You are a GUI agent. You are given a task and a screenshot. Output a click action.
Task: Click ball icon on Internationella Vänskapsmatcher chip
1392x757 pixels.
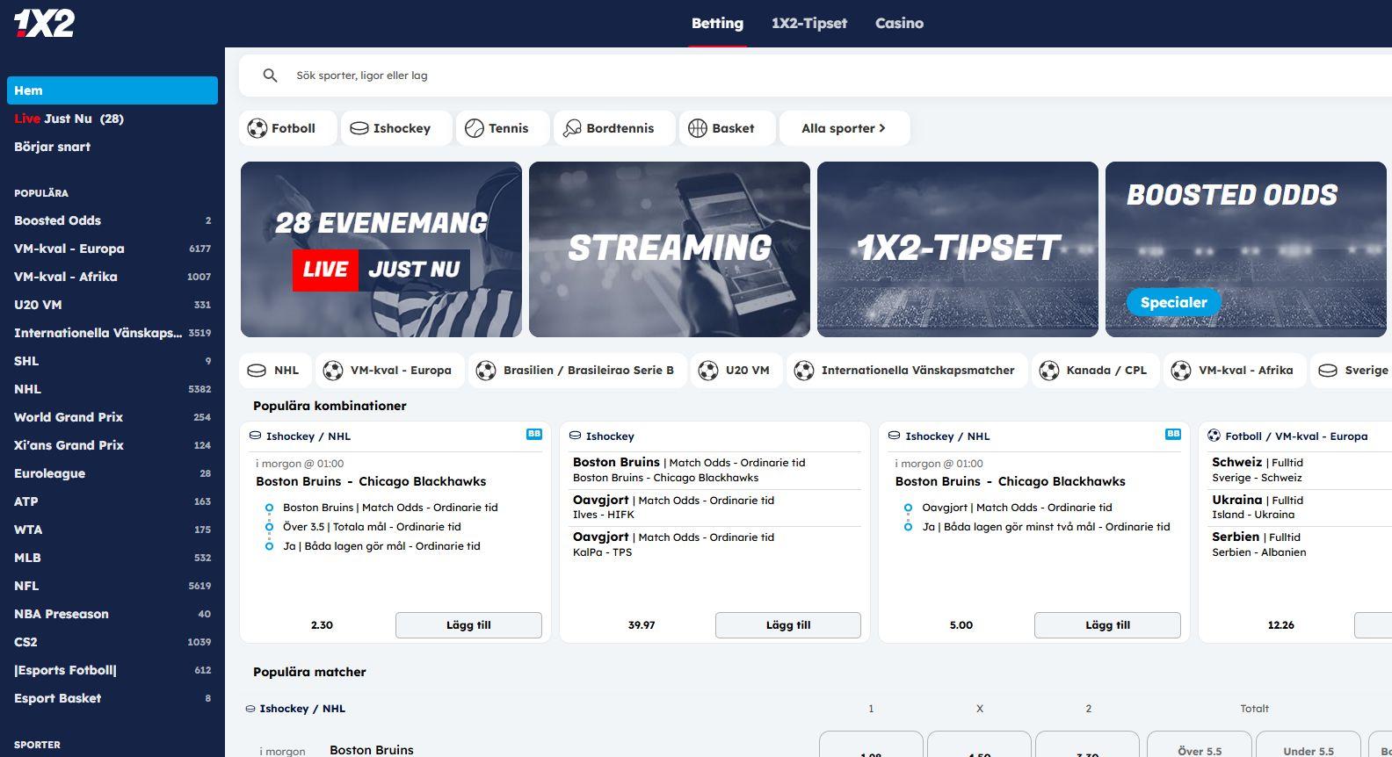(x=804, y=371)
